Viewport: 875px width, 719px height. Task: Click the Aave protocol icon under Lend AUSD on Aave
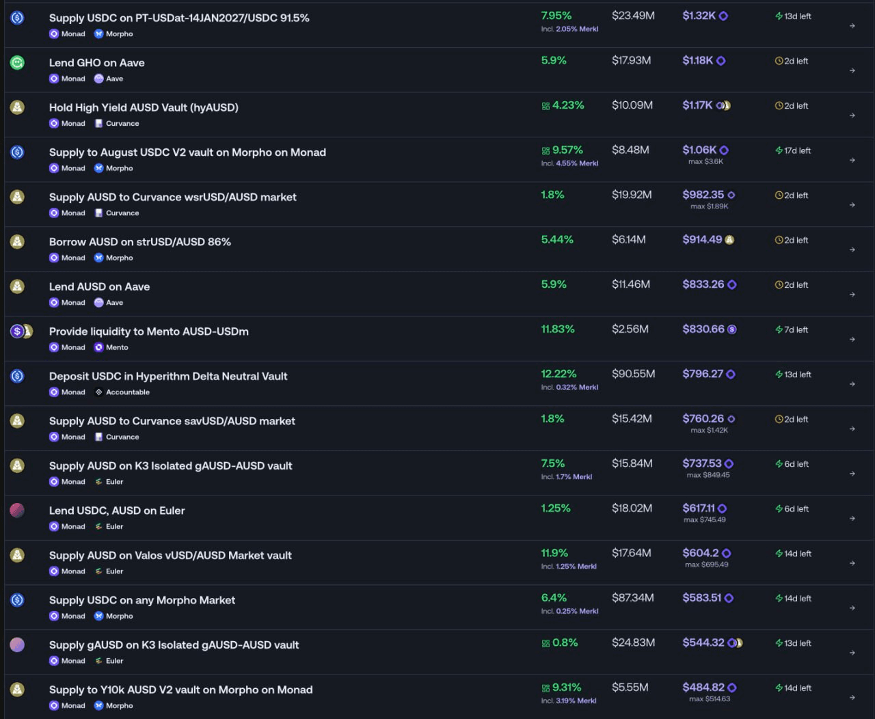[98, 302]
